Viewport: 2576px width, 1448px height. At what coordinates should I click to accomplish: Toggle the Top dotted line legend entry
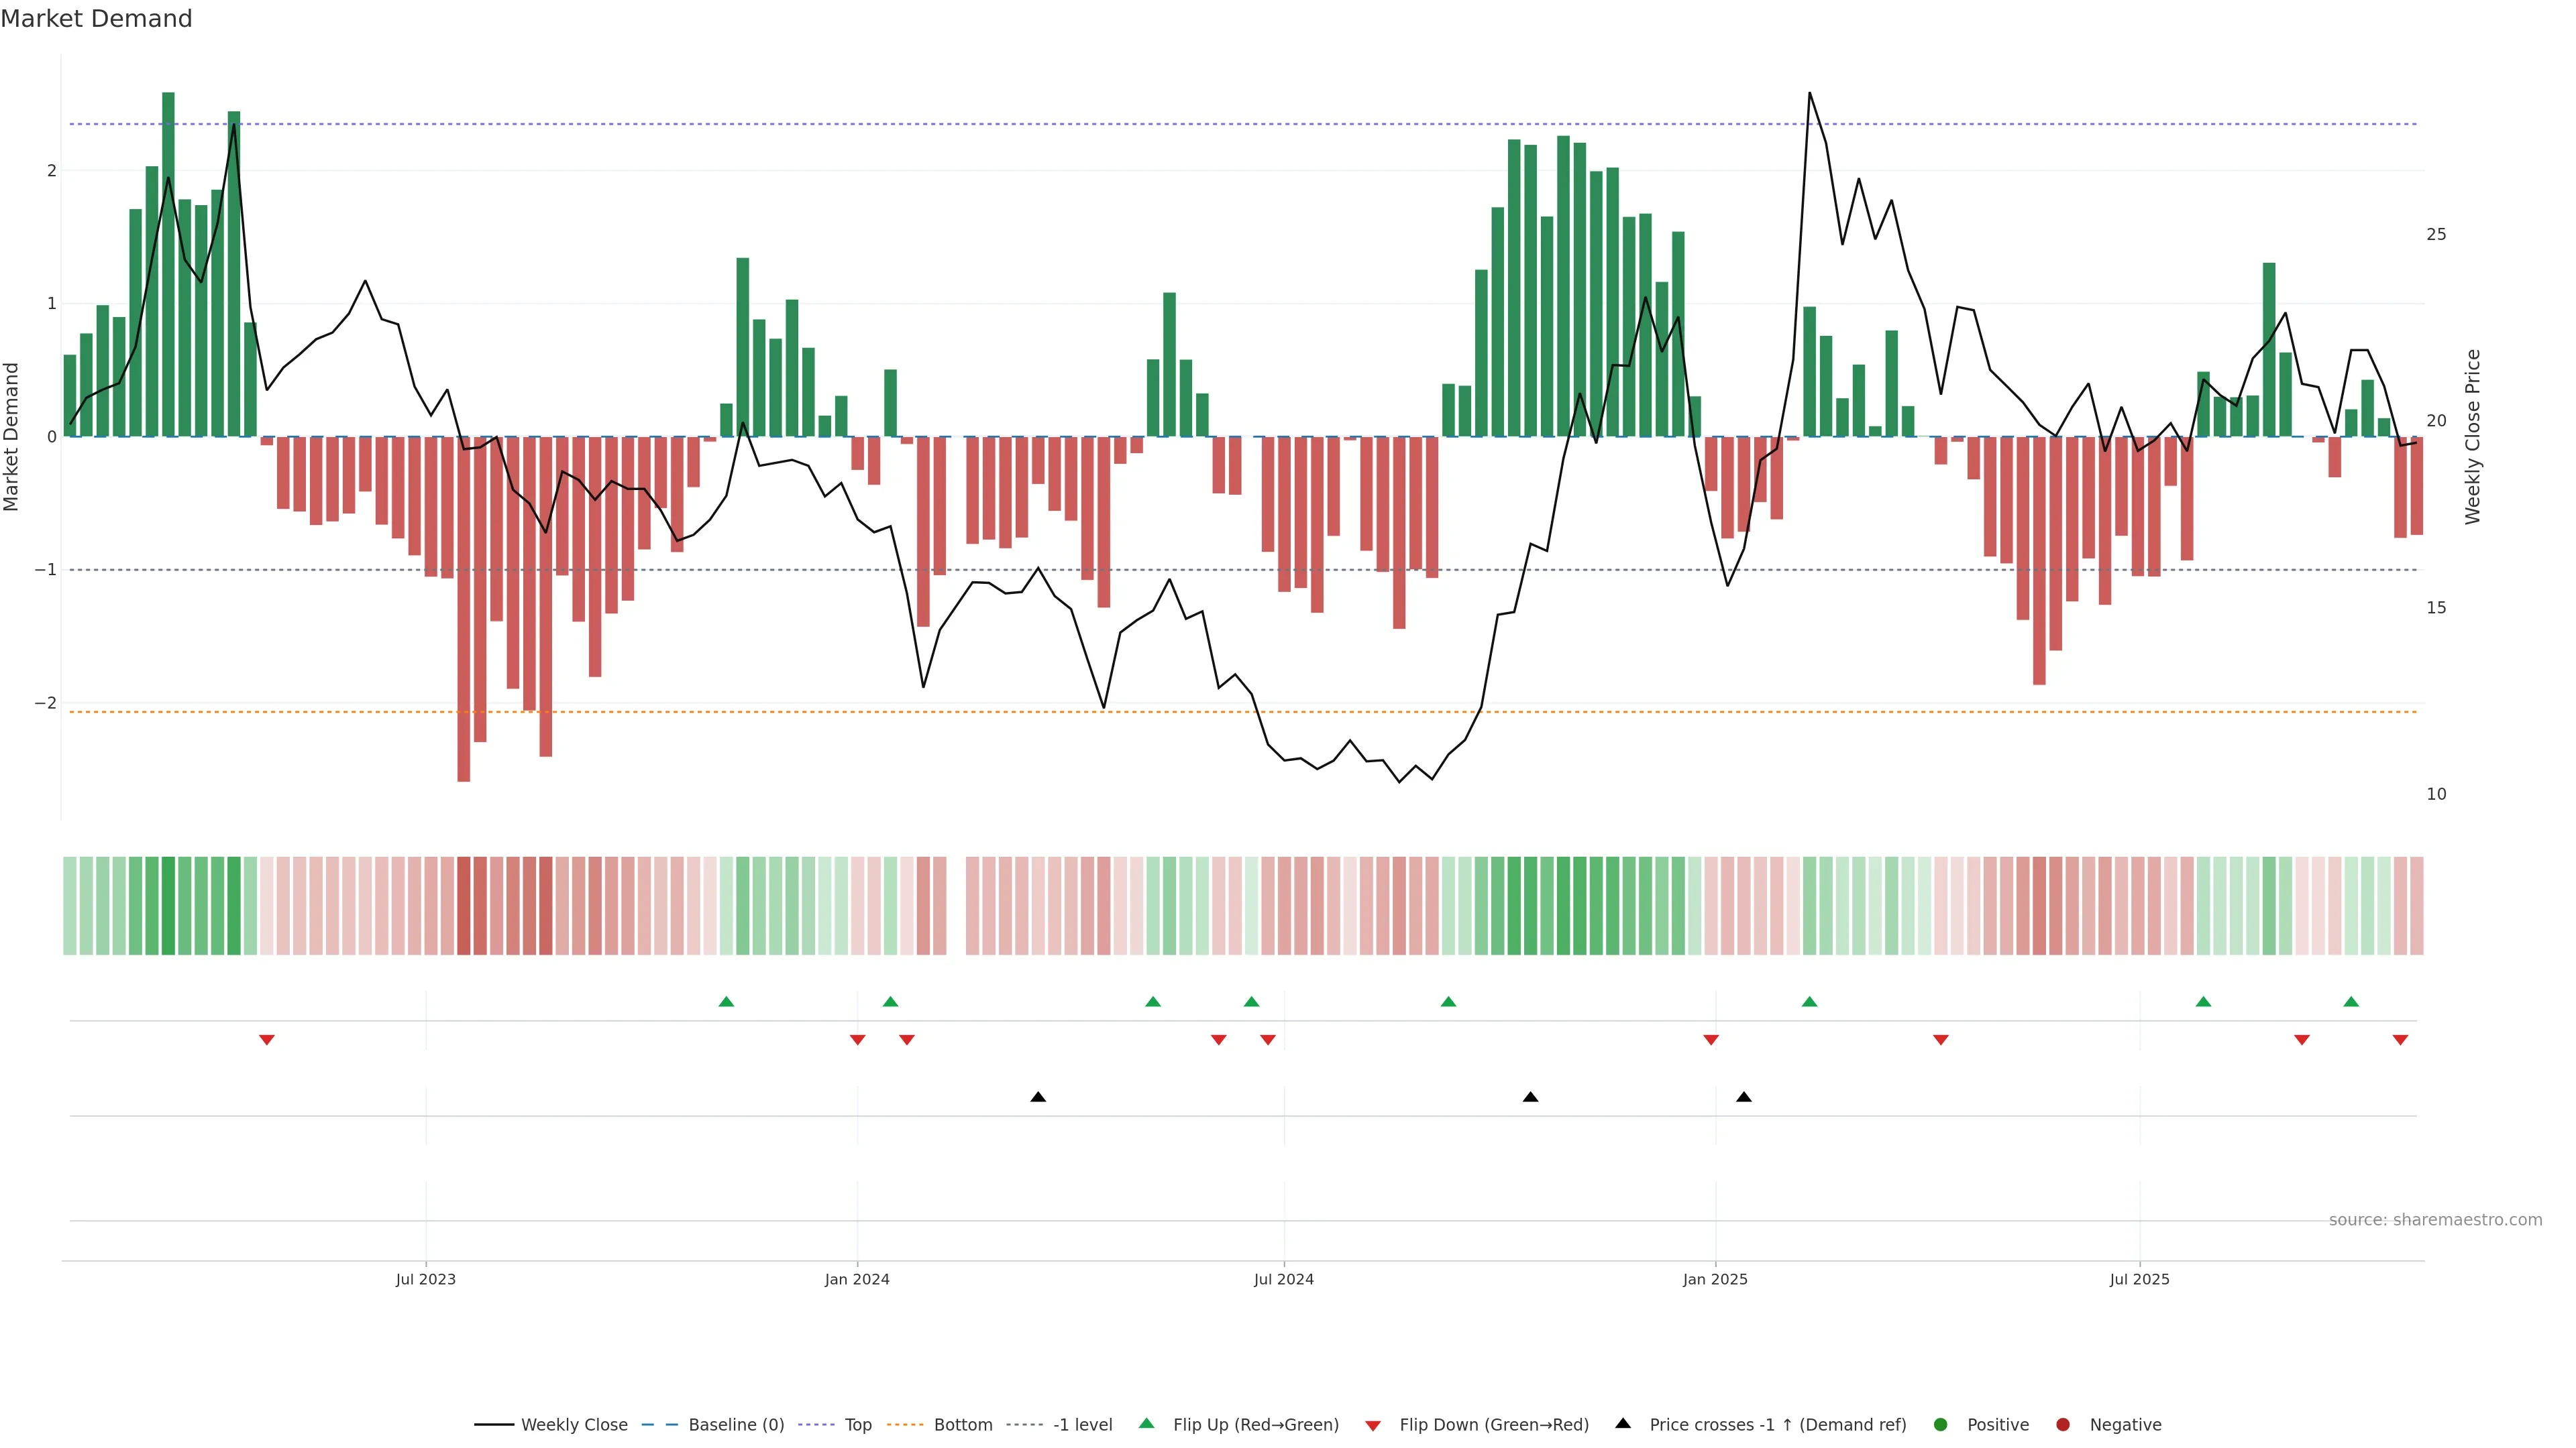[x=857, y=1425]
